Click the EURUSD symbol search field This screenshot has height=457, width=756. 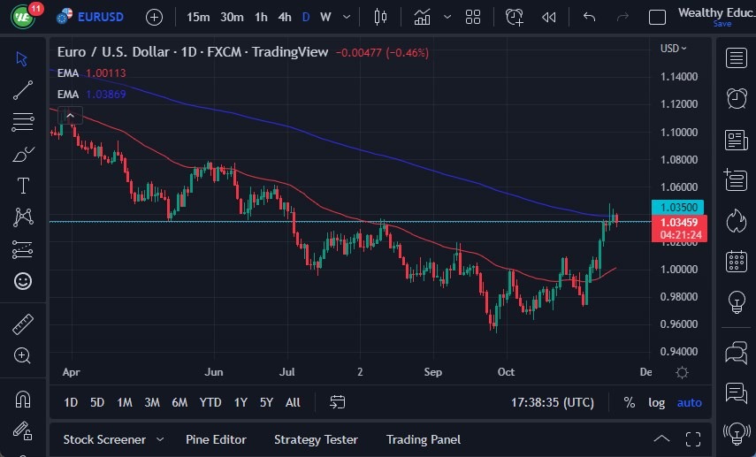(x=93, y=17)
